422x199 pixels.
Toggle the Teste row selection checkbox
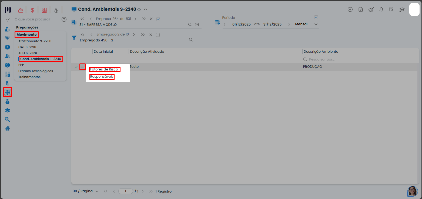76,67
